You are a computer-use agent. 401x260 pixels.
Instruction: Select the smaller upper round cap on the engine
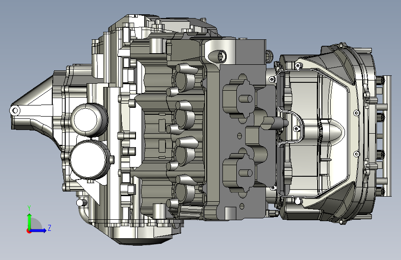point(88,119)
